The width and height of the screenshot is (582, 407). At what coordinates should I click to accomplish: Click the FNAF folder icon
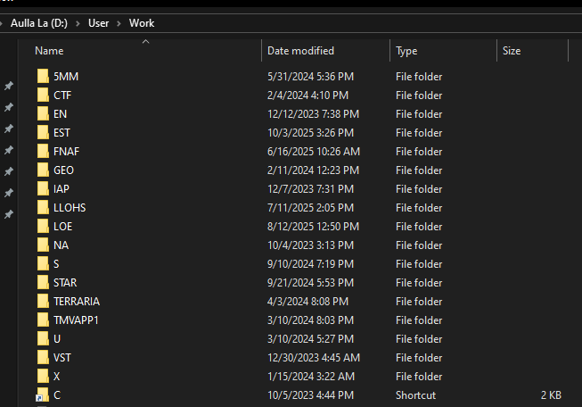click(42, 151)
